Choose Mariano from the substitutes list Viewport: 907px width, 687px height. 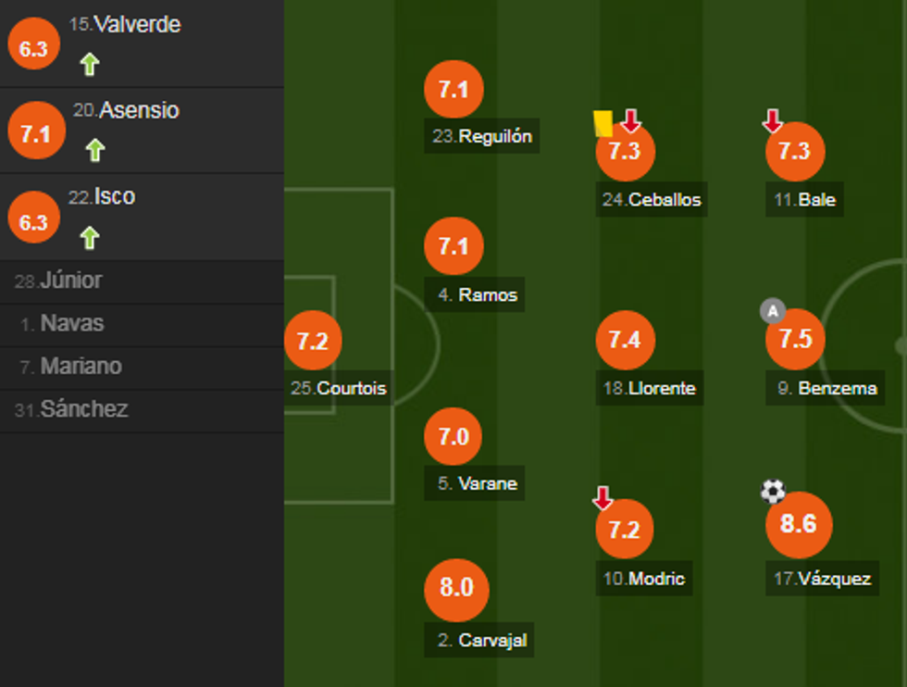(81, 367)
